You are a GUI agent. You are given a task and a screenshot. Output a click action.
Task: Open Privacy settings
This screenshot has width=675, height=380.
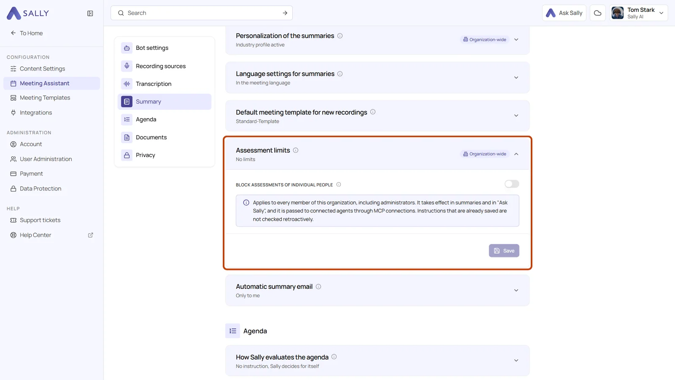(165, 155)
